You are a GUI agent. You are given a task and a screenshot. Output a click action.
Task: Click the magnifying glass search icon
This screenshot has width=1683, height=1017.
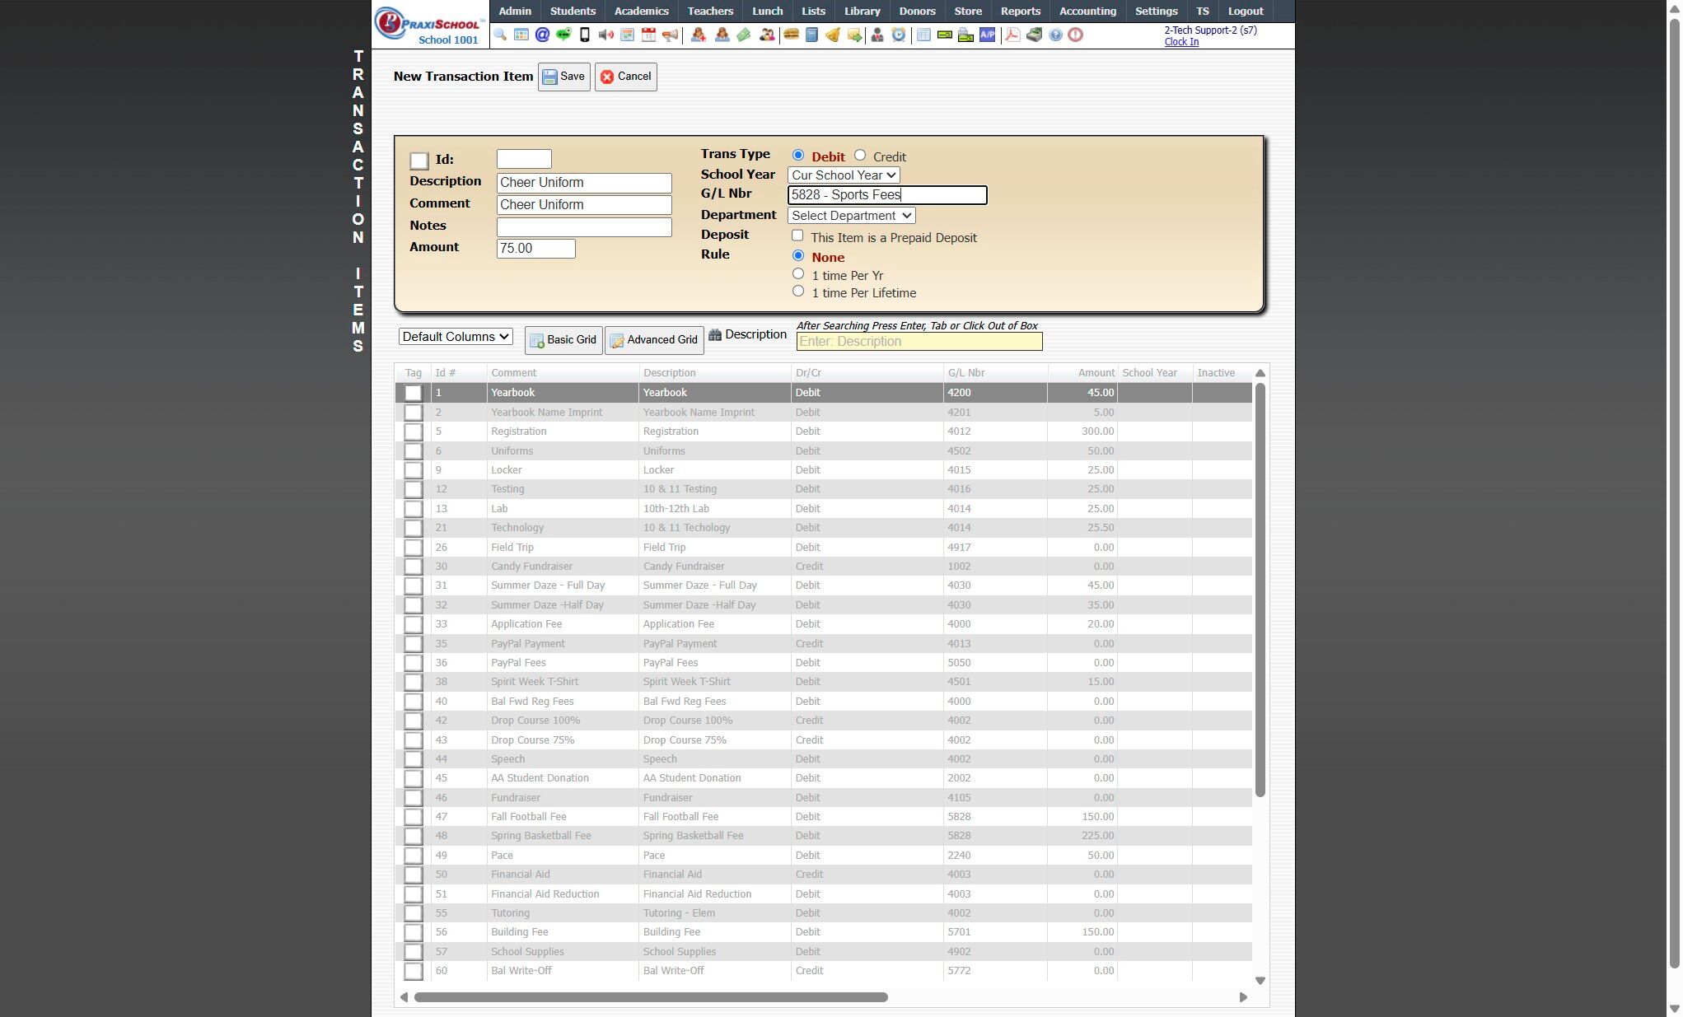[x=500, y=35]
